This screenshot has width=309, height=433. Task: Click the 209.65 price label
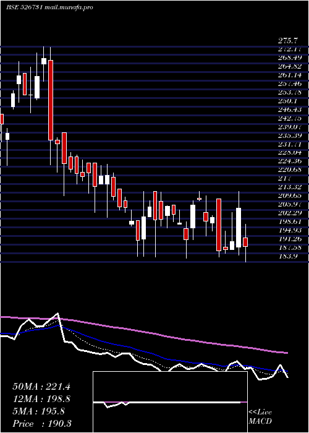coord(290,195)
